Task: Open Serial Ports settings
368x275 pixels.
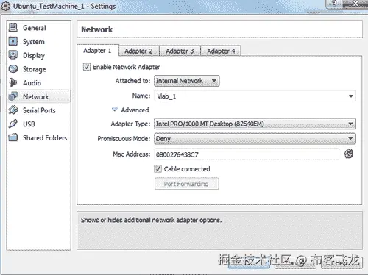Action: [39, 110]
